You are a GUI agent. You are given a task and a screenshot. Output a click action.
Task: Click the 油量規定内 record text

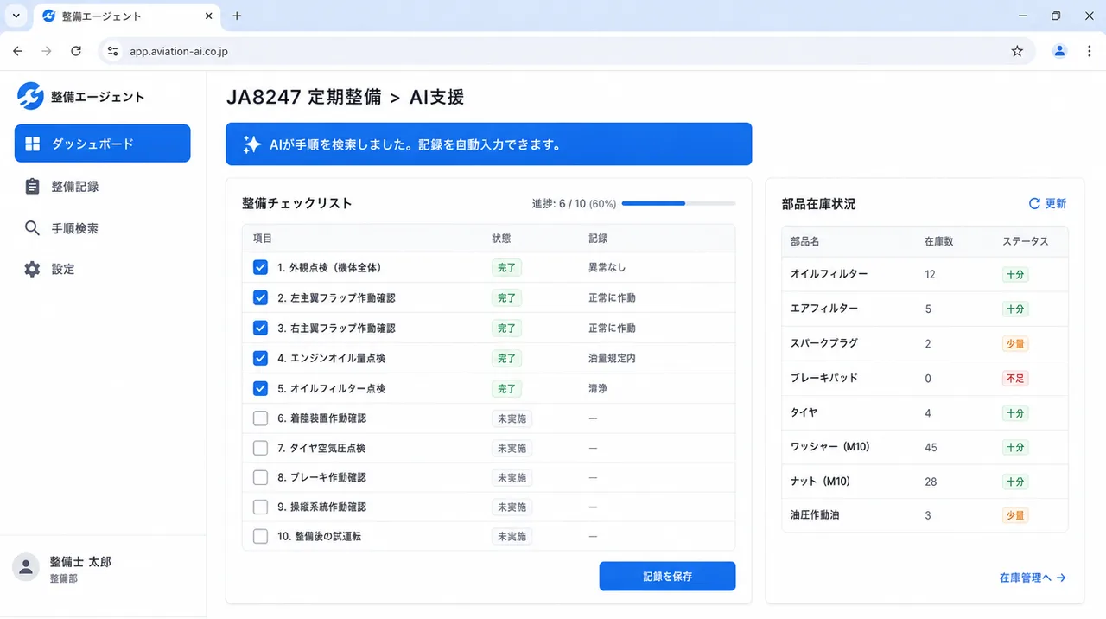tap(612, 358)
